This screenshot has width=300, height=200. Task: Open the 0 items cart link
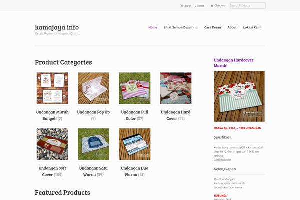(x=199, y=6)
